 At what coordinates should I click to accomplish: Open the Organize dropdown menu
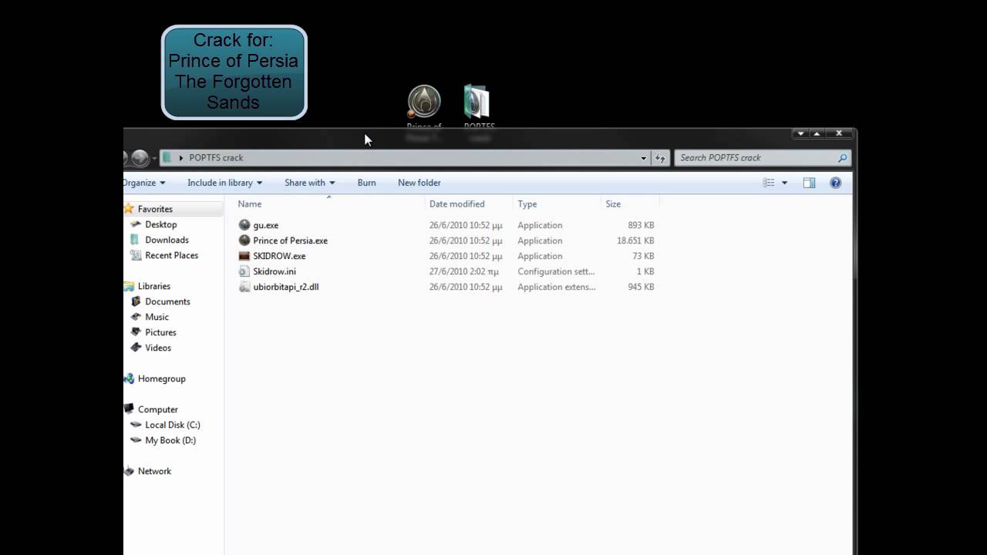[144, 183]
